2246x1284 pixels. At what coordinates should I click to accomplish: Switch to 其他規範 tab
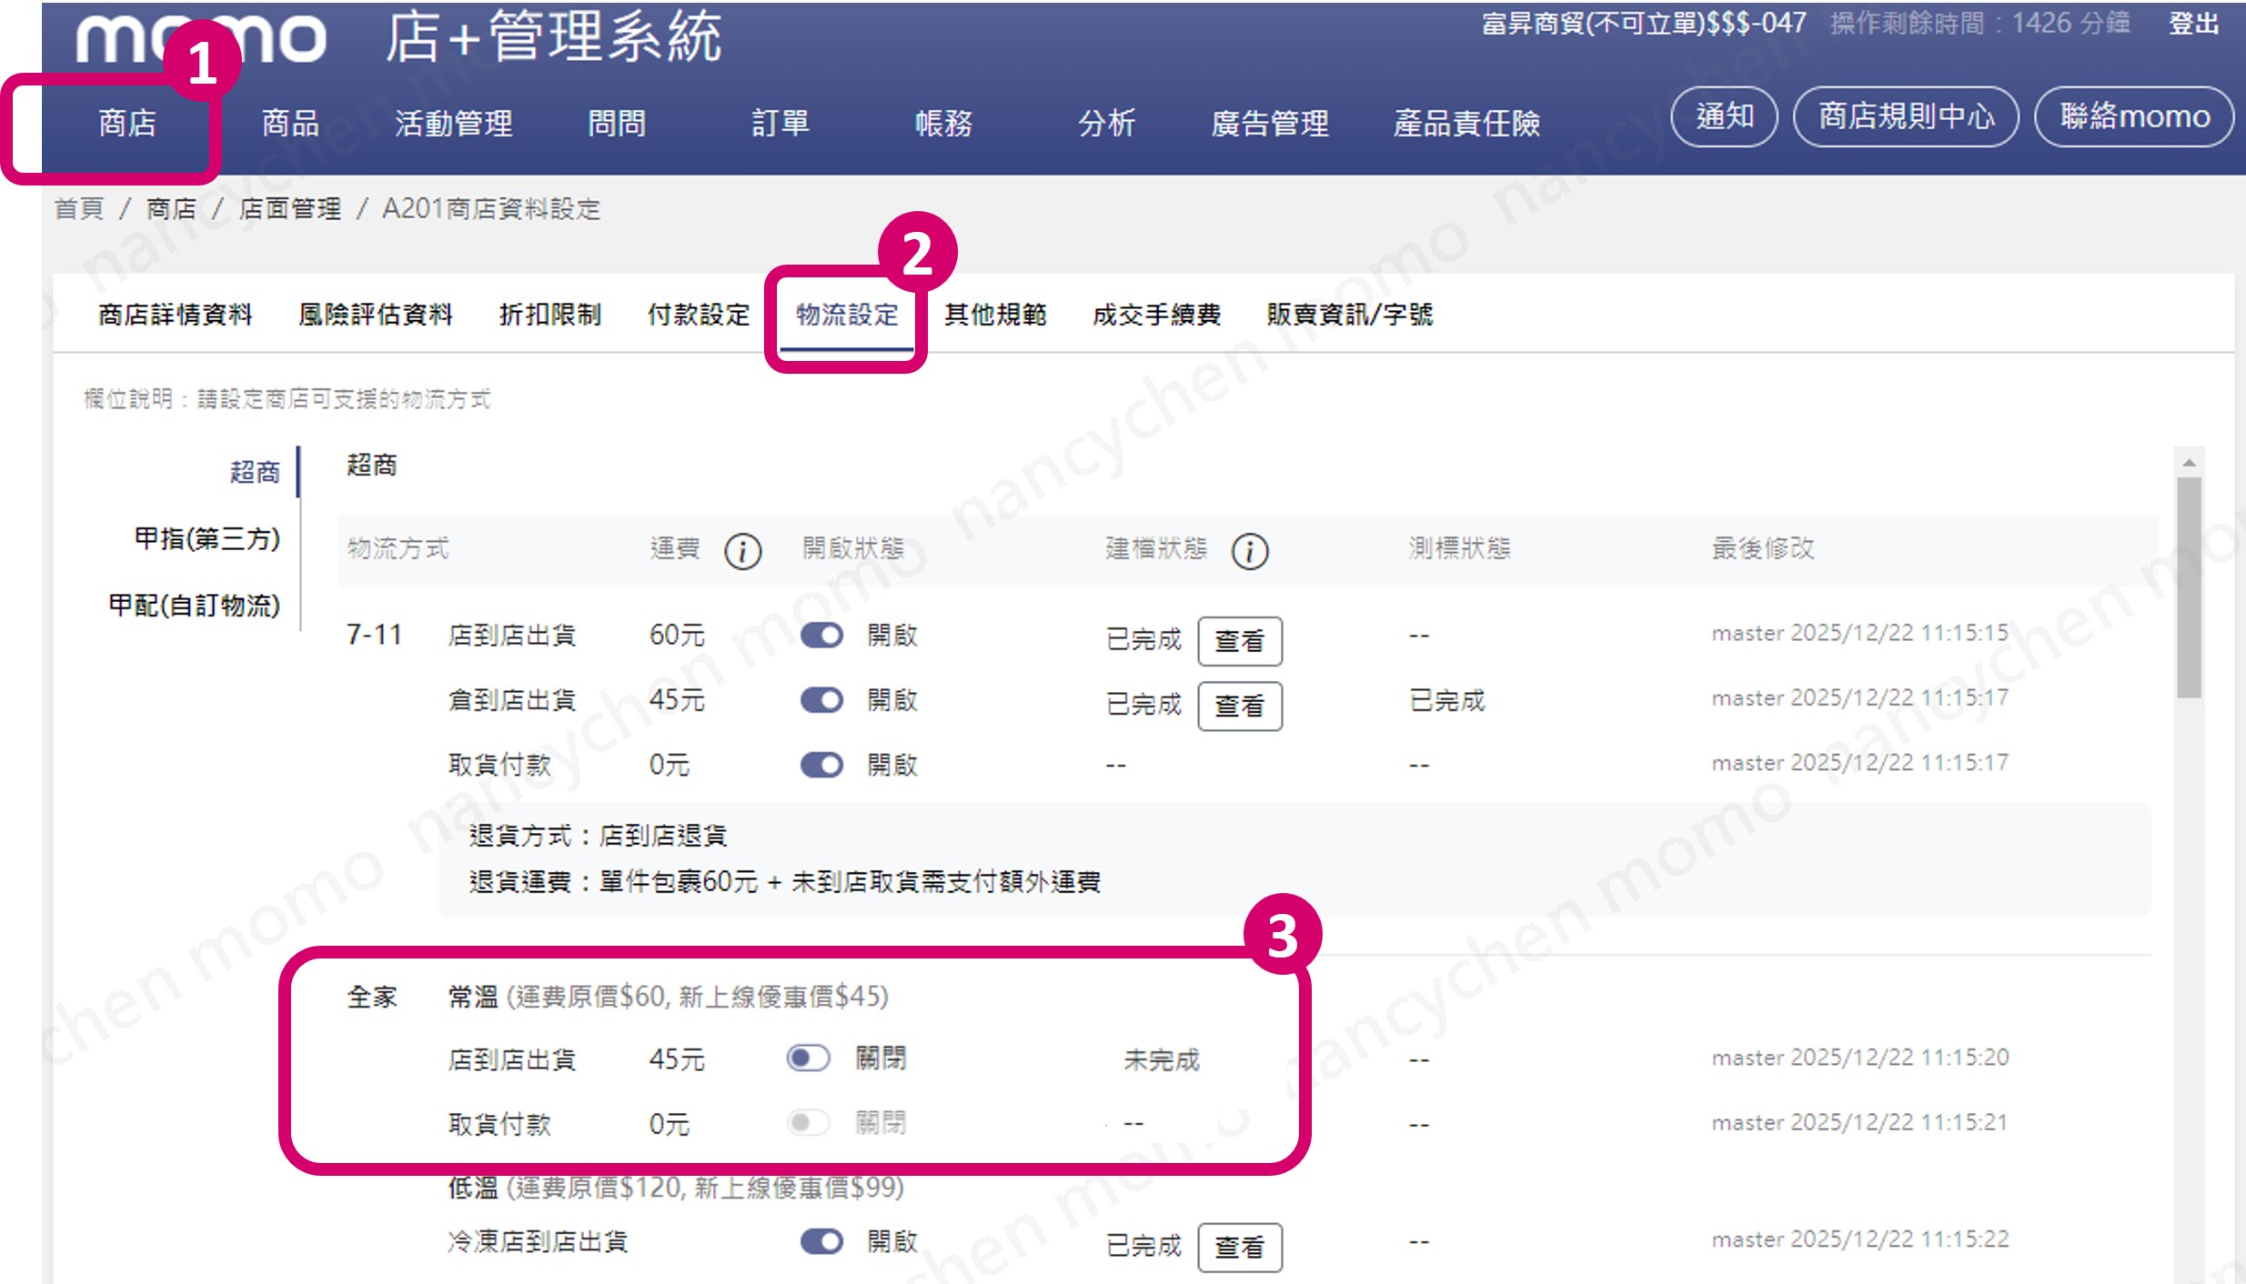pos(995,315)
